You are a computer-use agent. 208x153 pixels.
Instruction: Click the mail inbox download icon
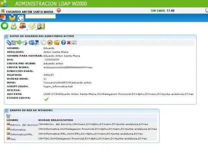(12, 18)
